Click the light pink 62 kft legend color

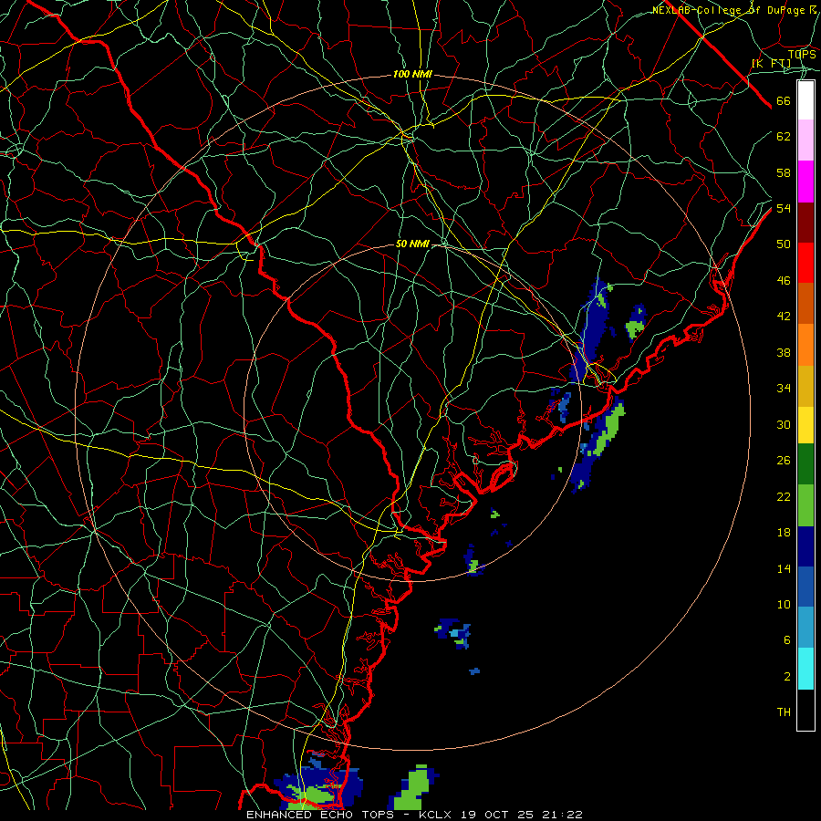(805, 140)
